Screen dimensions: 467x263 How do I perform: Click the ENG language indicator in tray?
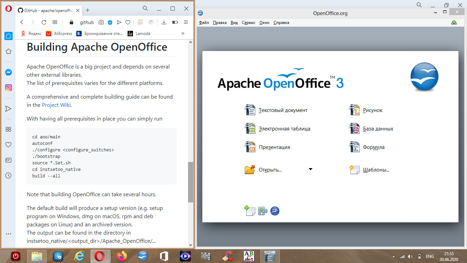pos(430,256)
